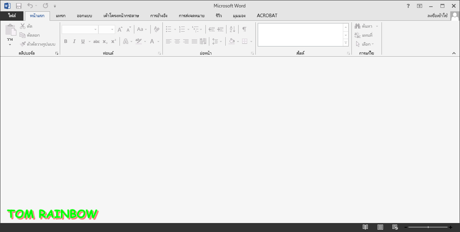Switch to the ออกแบบ tab

(x=84, y=16)
